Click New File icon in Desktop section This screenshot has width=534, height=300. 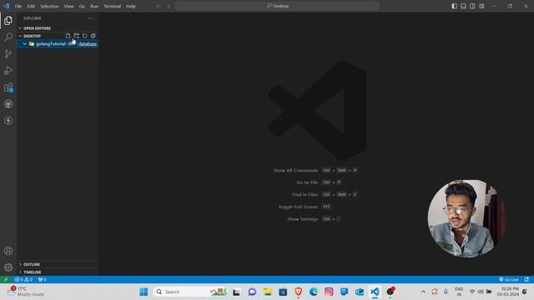(68, 36)
